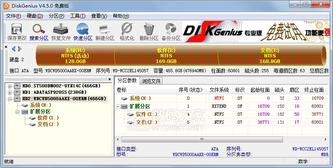
Task: Select the 软件(I:) 169.0GB partition bar
Action: [x=166, y=56]
